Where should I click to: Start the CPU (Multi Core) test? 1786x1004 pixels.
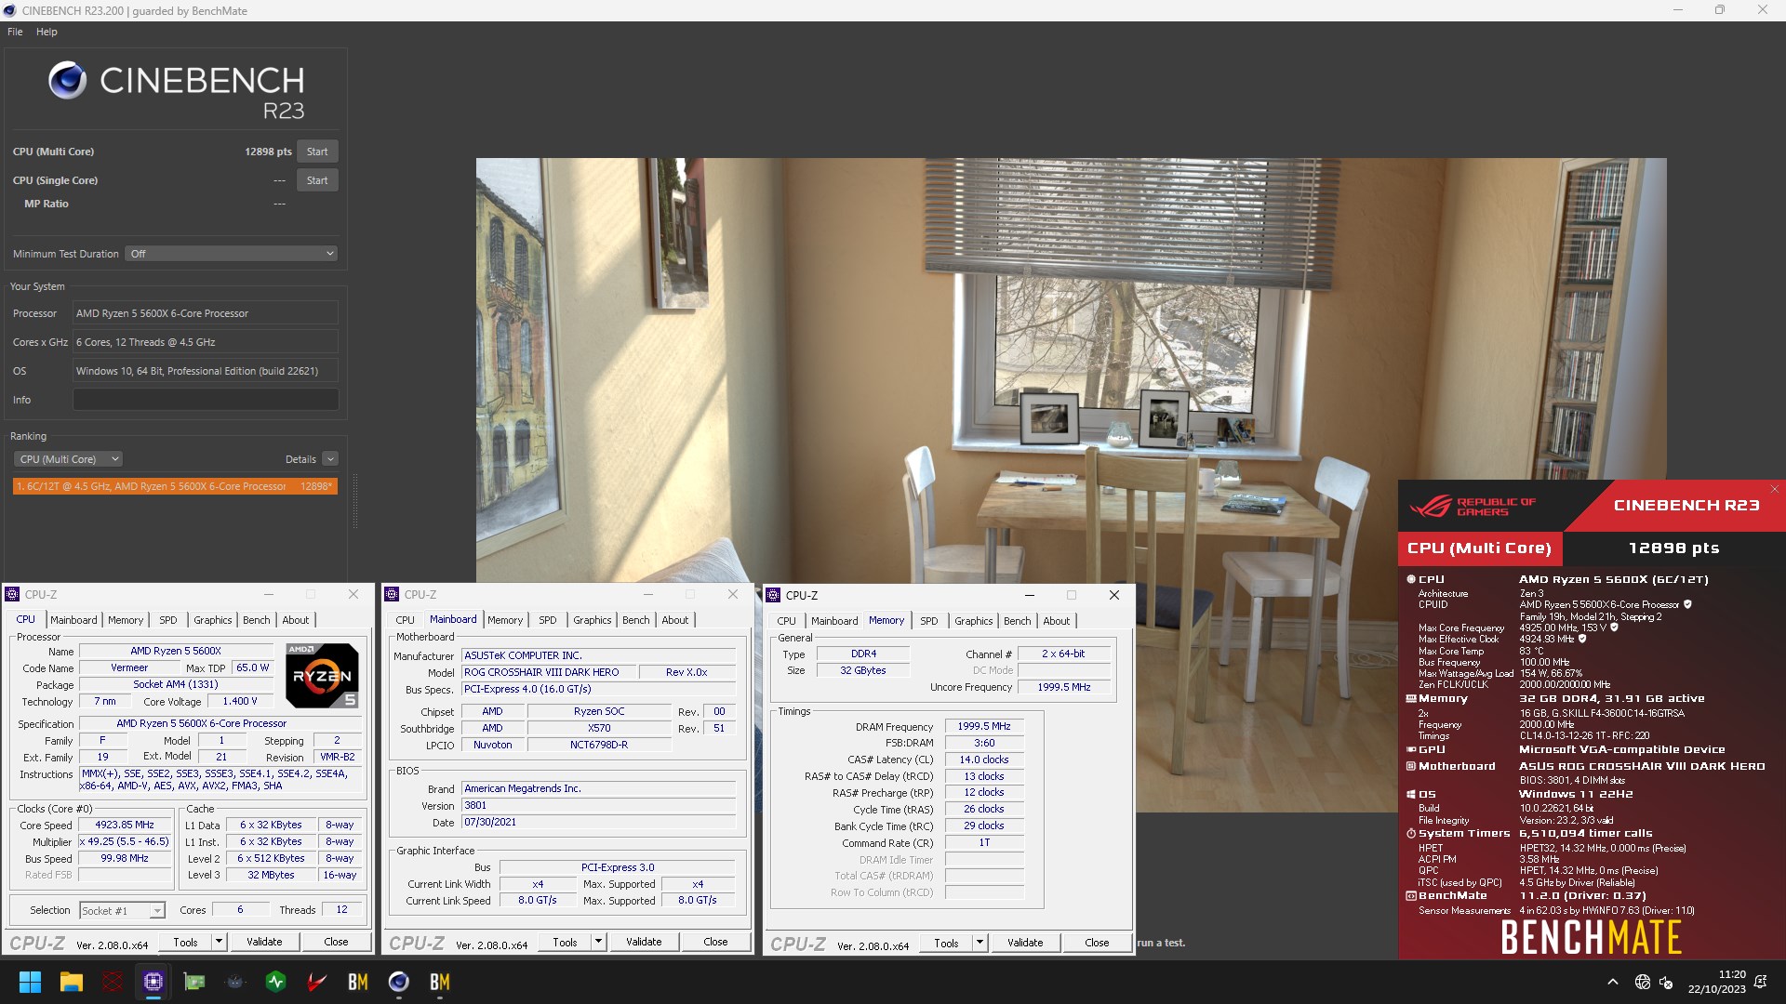click(x=317, y=152)
